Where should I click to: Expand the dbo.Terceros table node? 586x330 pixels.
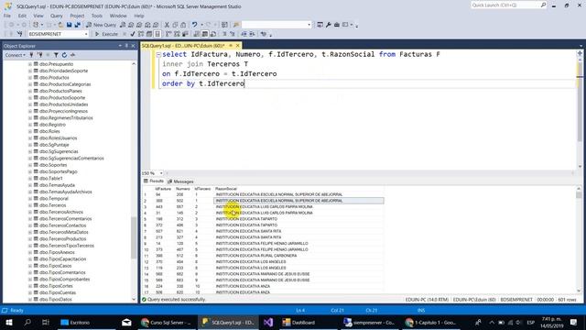(30, 205)
